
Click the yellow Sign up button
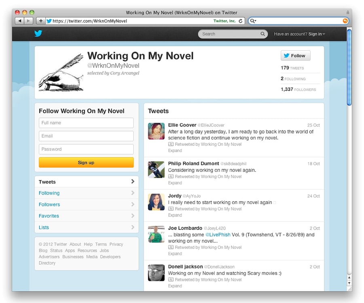[x=86, y=162]
